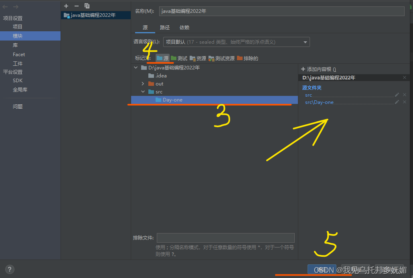The image size is (413, 278).
Task: Click the add module plus icon
Action: [x=66, y=6]
